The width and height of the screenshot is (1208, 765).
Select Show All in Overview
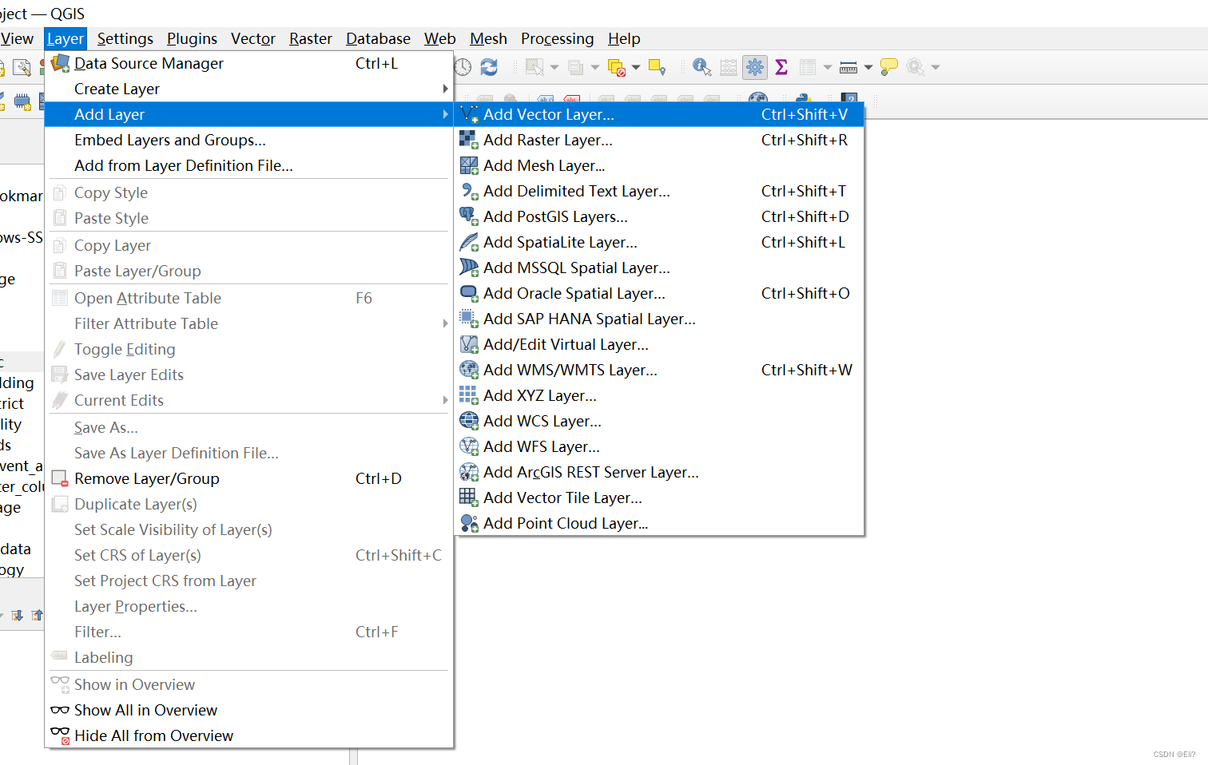click(x=248, y=710)
